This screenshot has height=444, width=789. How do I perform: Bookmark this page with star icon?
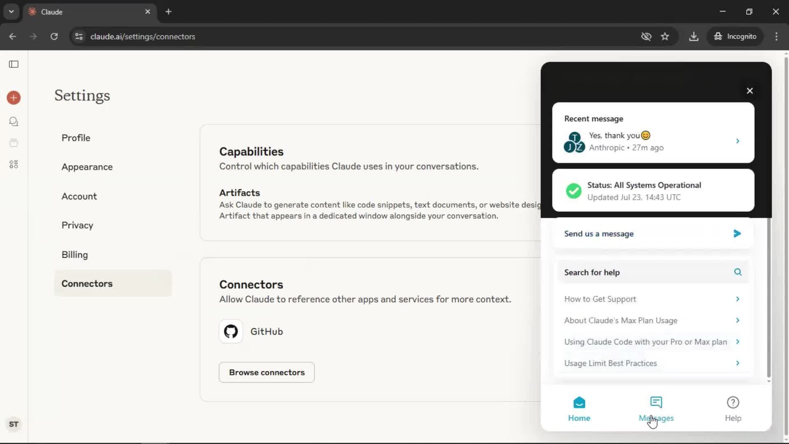point(665,37)
